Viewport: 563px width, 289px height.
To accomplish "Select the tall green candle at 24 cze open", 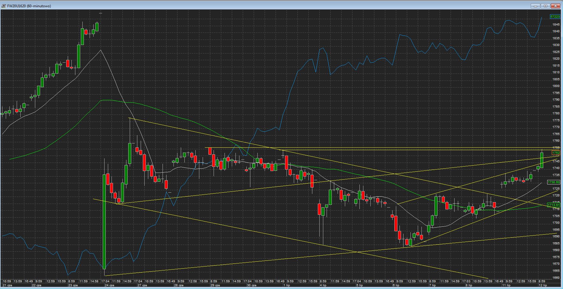I will (105, 222).
